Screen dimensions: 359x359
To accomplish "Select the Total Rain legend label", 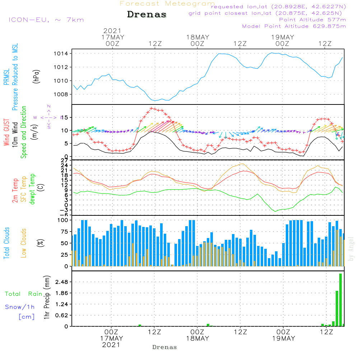I will coord(23,294).
